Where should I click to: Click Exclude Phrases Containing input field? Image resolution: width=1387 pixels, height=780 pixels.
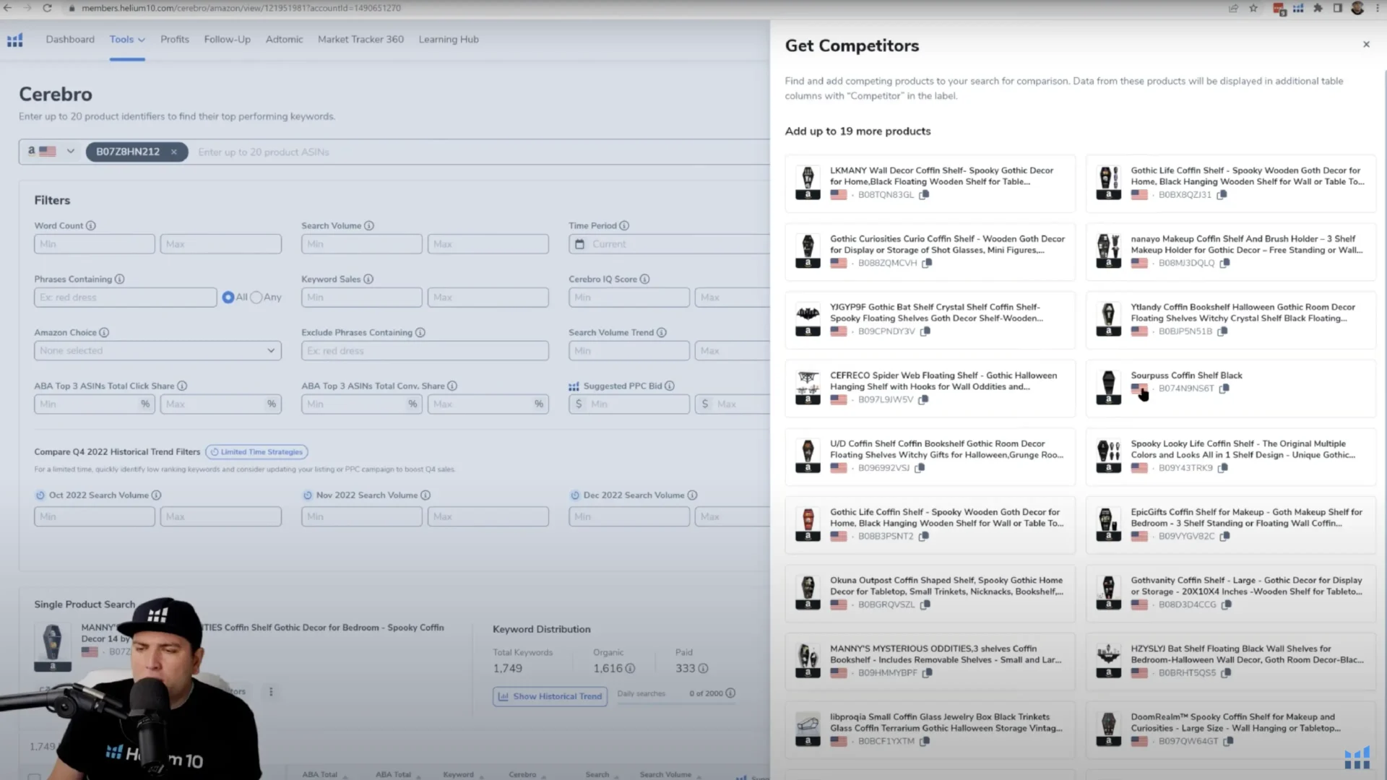(425, 351)
